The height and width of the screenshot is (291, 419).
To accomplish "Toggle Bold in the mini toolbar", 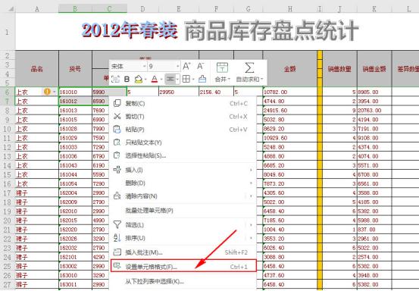I will tap(127, 79).
